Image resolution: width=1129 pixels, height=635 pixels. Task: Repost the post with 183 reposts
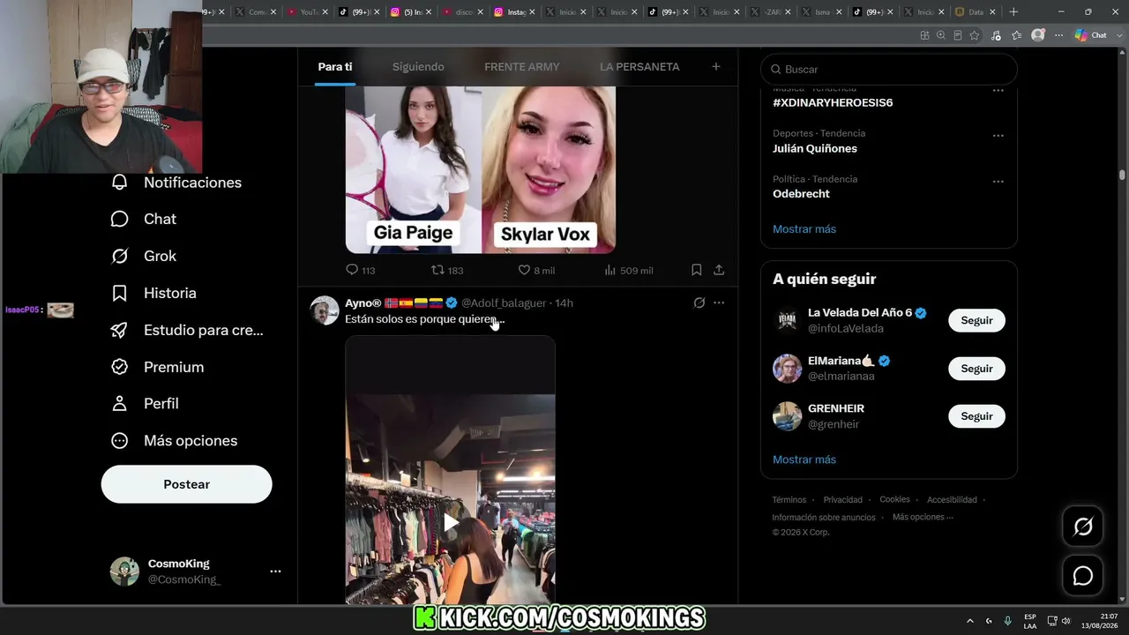pyautogui.click(x=446, y=270)
